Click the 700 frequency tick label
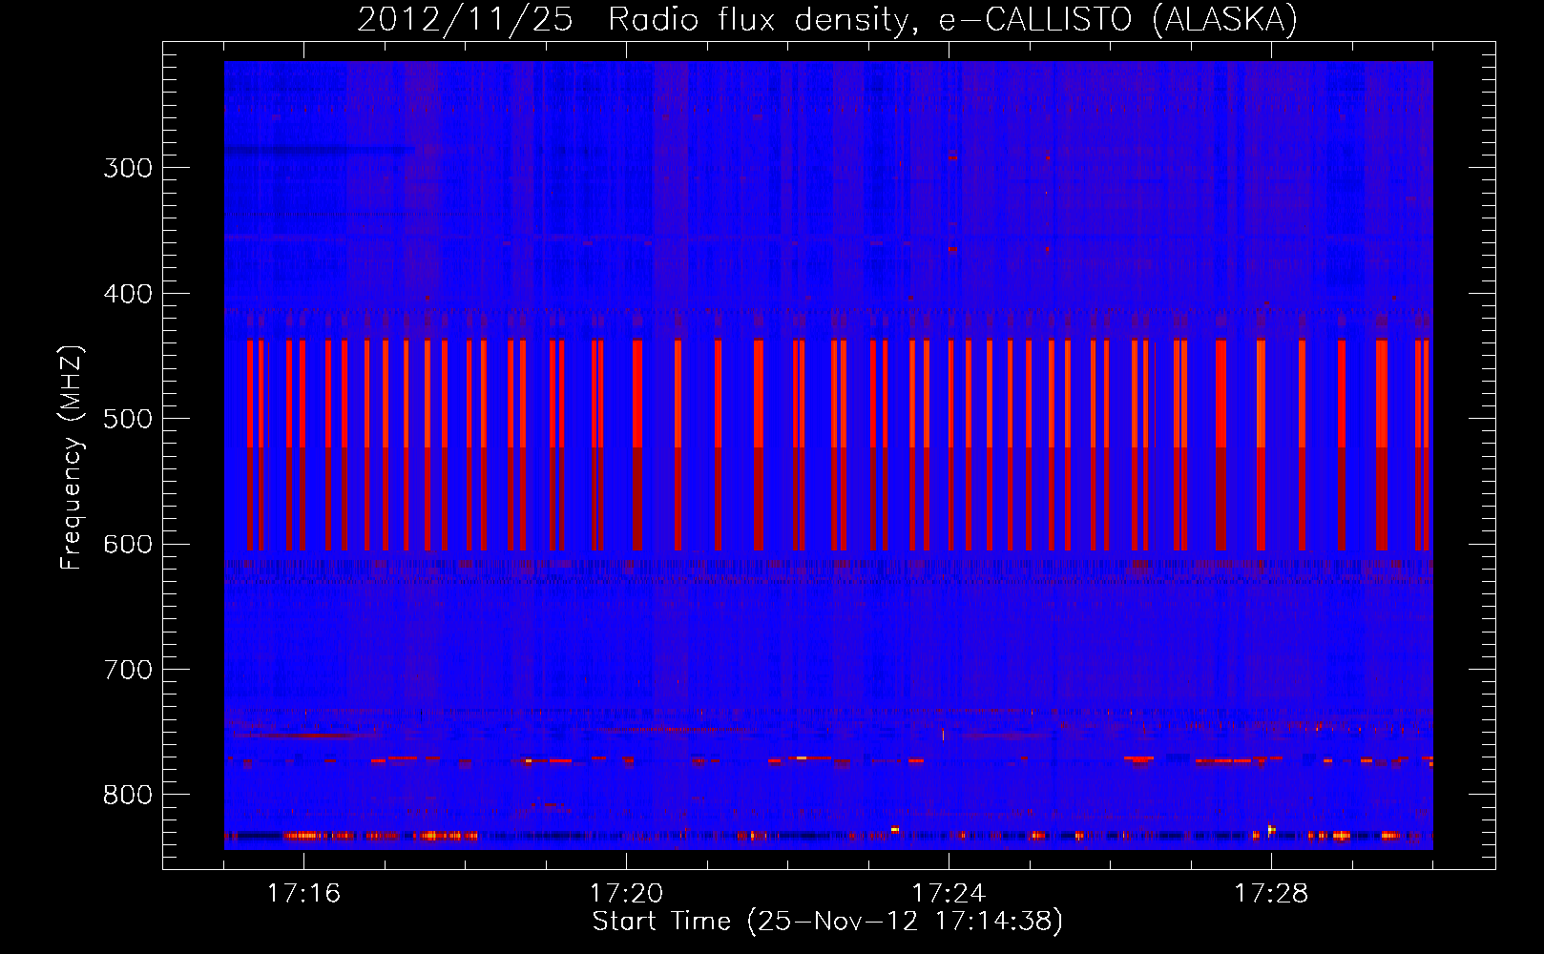Viewport: 1544px width, 954px height. tap(128, 671)
